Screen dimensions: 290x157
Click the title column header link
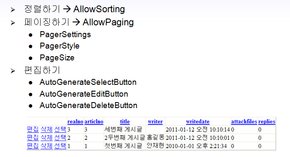click(x=125, y=122)
